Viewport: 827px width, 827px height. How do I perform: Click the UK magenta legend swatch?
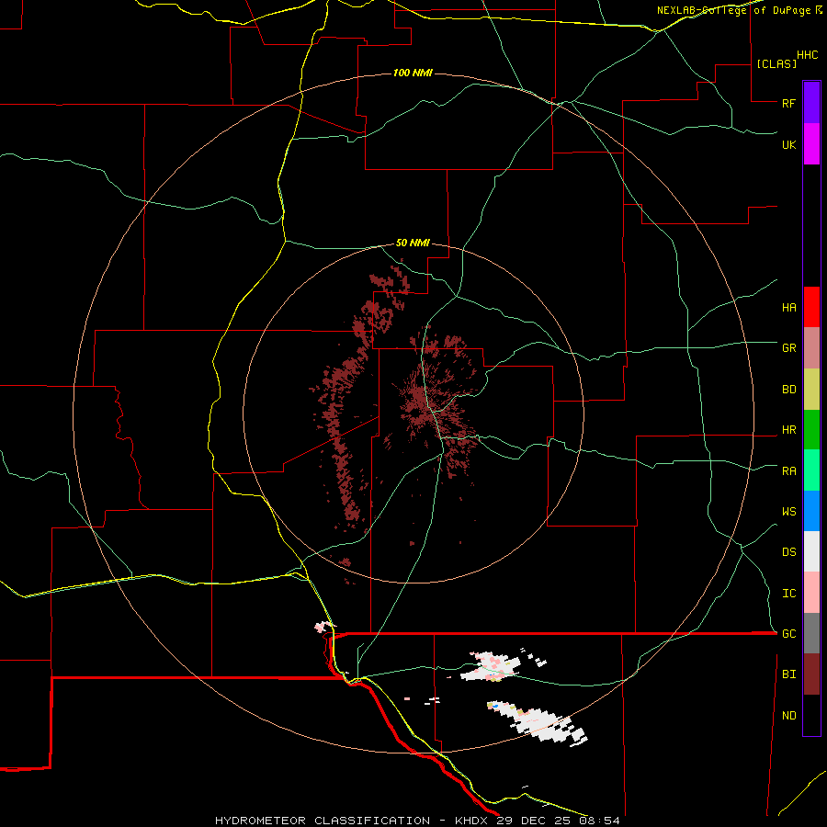click(811, 144)
